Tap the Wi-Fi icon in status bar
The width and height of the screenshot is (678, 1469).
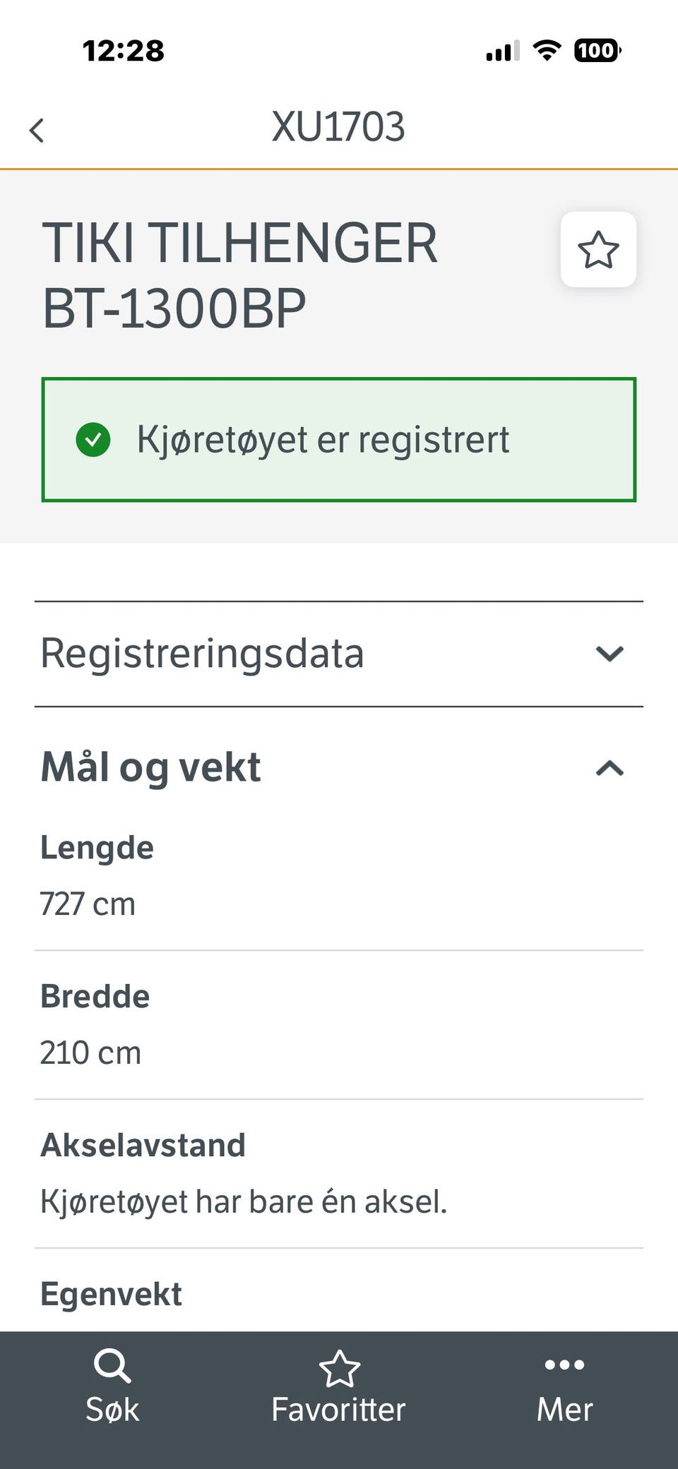pos(547,50)
